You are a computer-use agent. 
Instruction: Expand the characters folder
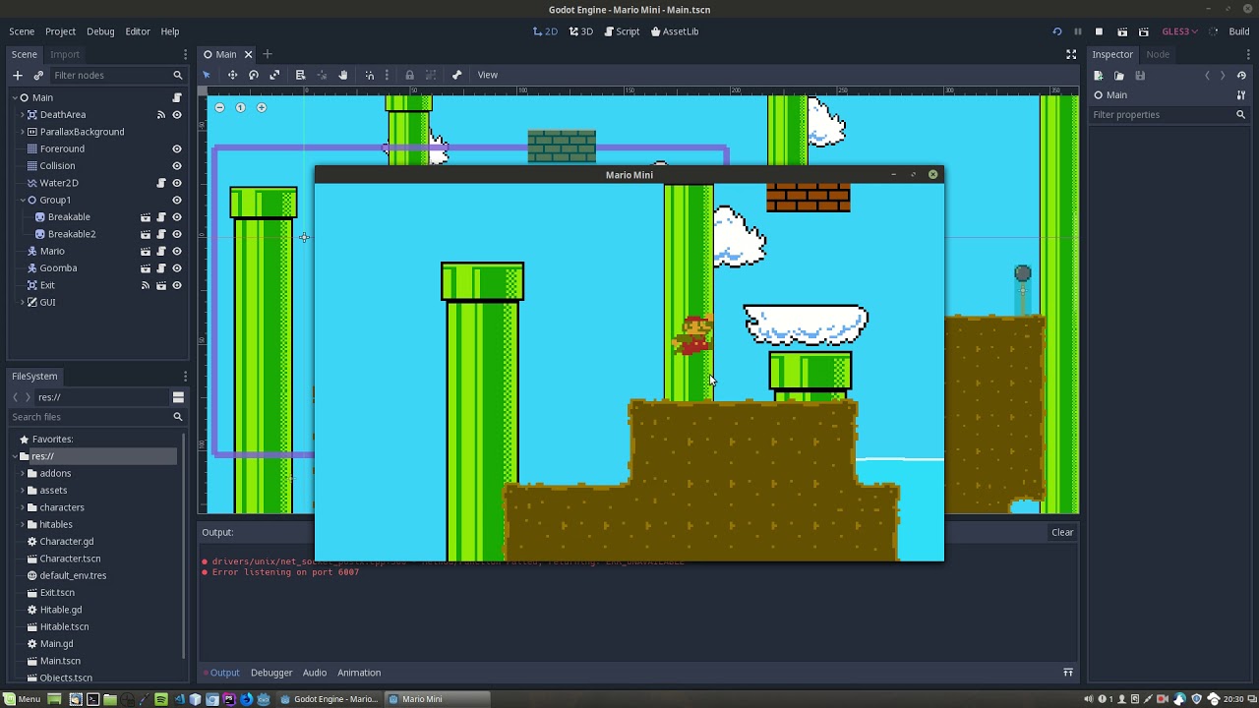point(23,507)
